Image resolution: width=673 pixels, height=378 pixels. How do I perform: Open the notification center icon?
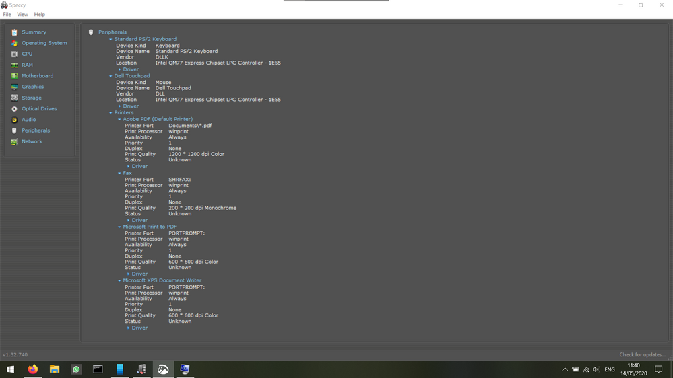pos(658,369)
